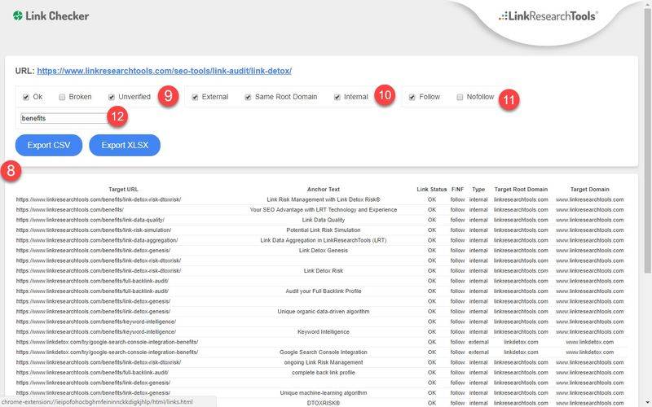Select the target URL ending in /benefits/link-risk-simulation/

pos(94,230)
